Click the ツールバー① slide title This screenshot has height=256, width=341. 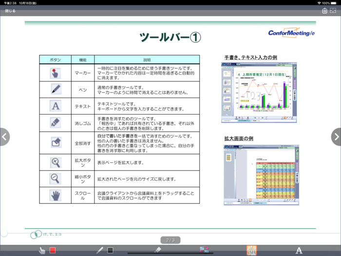170,37
